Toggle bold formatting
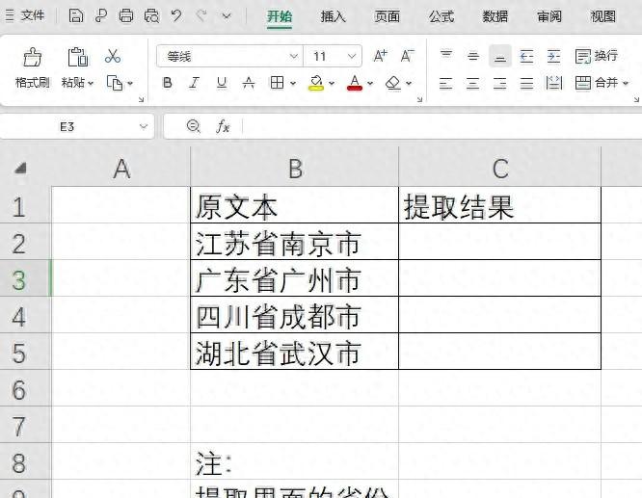Screen dimensions: 642x498 (x=167, y=83)
